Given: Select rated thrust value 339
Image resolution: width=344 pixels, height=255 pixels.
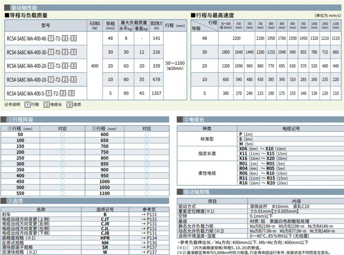Looking at the screenshot, I should pos(156,66).
